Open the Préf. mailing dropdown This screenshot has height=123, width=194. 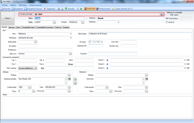pyautogui.click(x=36, y=68)
